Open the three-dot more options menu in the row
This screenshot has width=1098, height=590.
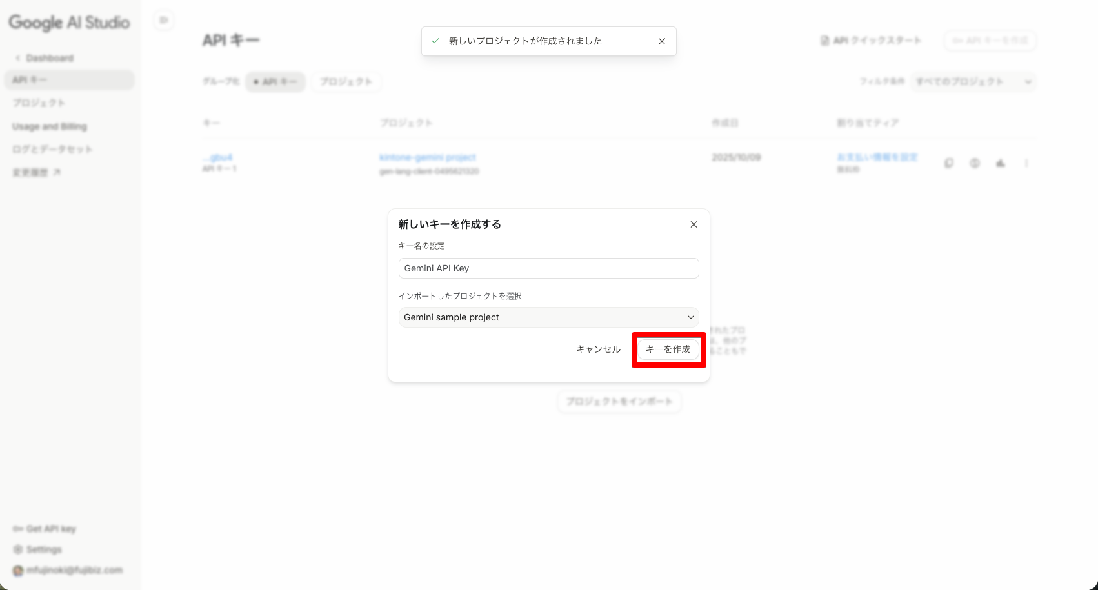(x=1026, y=163)
